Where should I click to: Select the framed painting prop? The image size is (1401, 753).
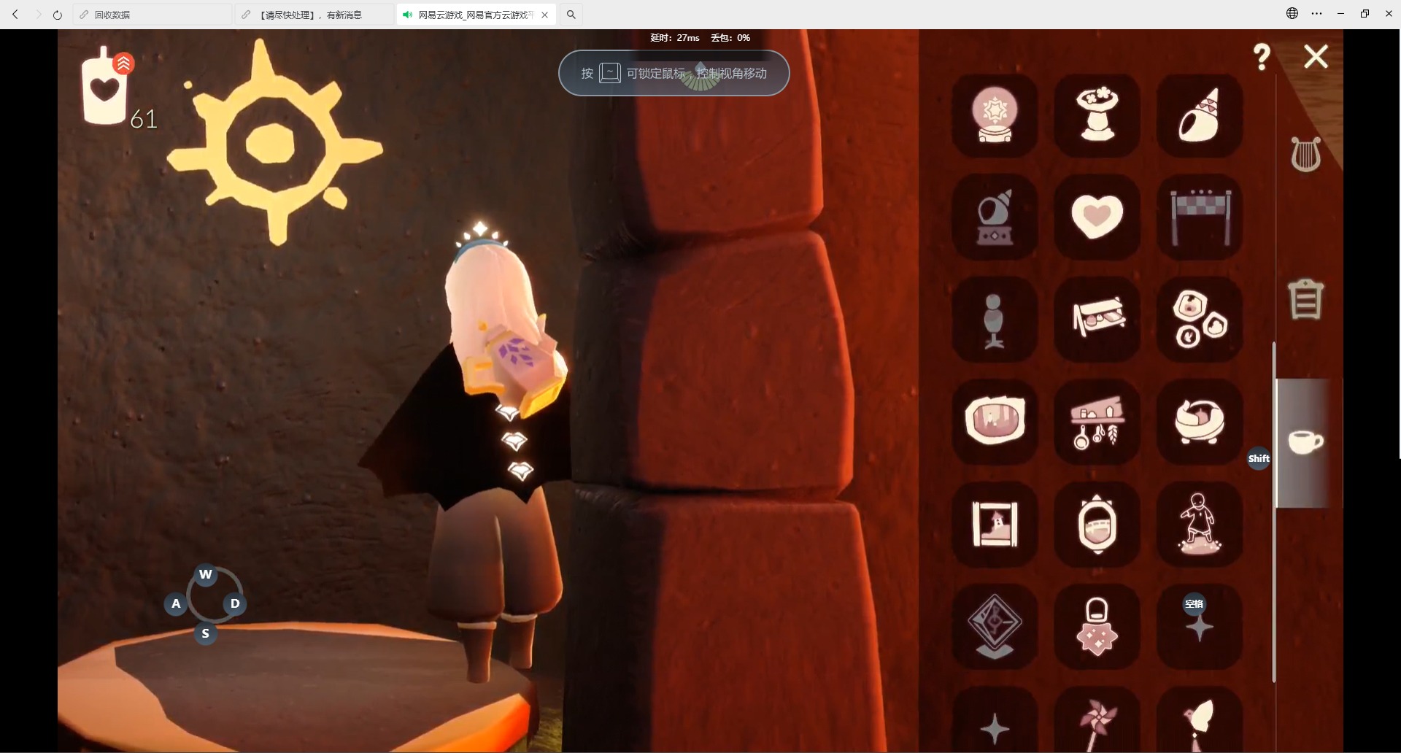coord(995,523)
